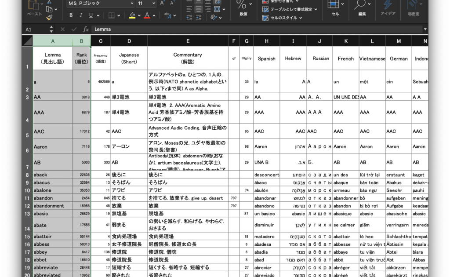Click the Copy icon in the clipboard group
The image size is (450, 277).
tap(49, 10)
